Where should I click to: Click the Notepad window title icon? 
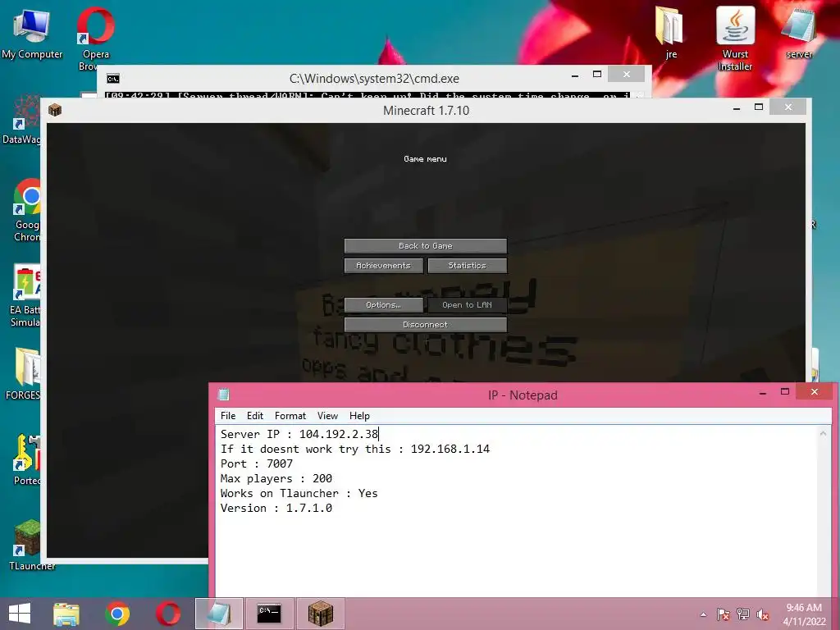coord(223,395)
